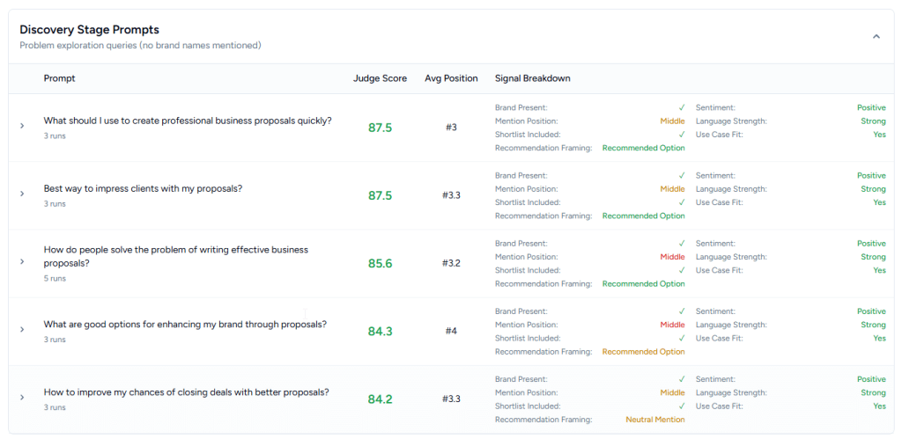
Task: Click the red Middle value in the effective proposals row
Action: [672, 257]
